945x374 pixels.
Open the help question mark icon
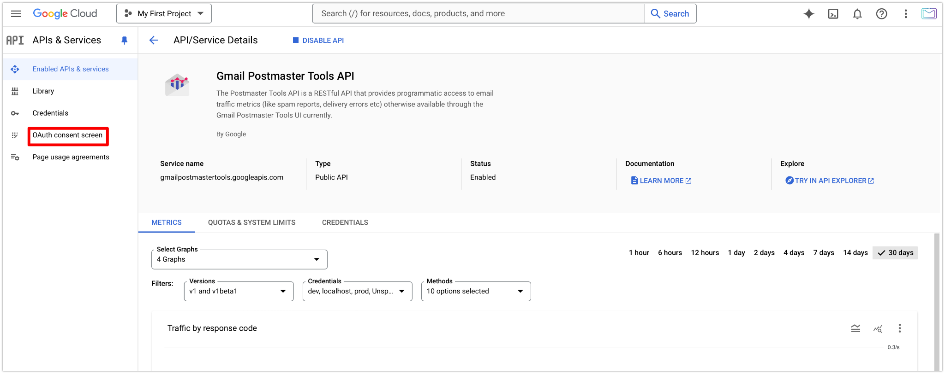click(x=882, y=14)
